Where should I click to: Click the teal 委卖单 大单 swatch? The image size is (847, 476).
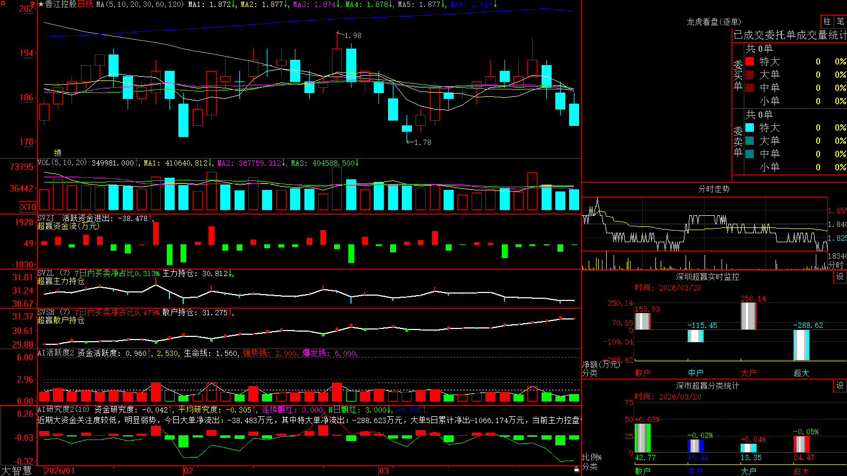750,141
